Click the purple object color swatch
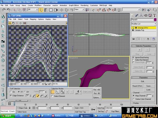Viewport: 158px width, 118px height. pyautogui.click(x=155, y=20)
